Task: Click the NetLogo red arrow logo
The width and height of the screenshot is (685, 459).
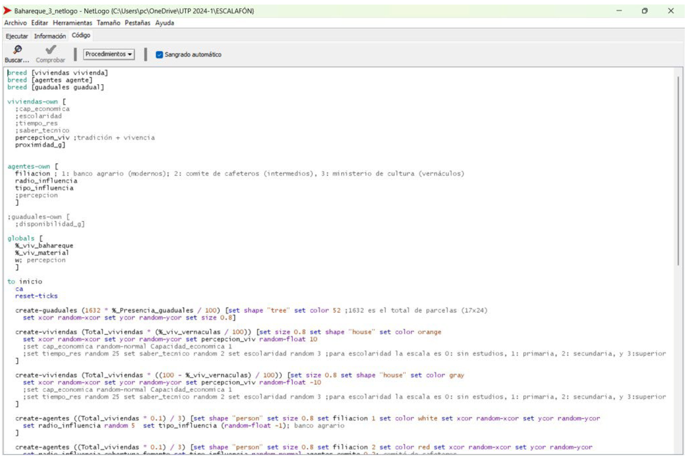Action: click(x=7, y=11)
